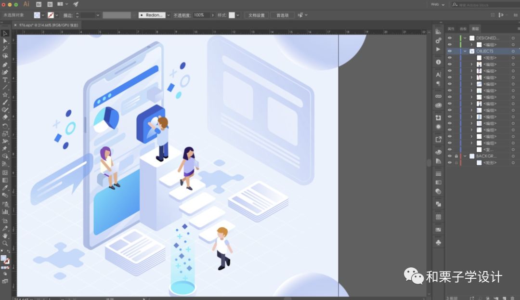Select the Eraser tool
Image resolution: width=520 pixels, height=300 pixels.
(5, 117)
